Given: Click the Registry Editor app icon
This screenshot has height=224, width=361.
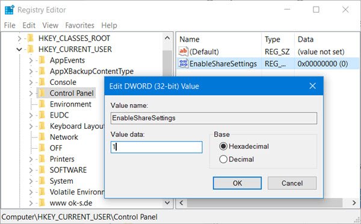Looking at the screenshot, I should click(x=9, y=10).
